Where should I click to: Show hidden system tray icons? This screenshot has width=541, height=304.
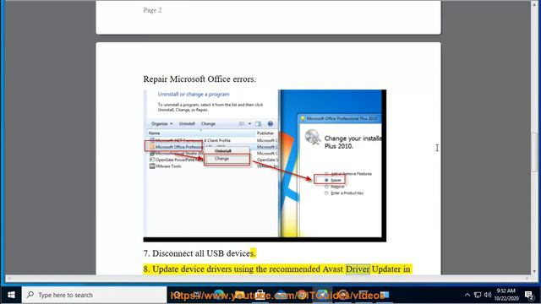click(467, 295)
